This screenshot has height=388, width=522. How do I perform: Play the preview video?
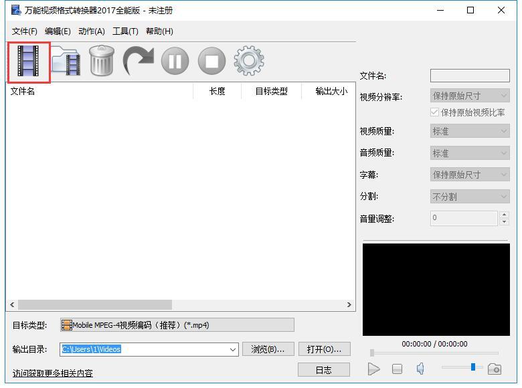[374, 369]
